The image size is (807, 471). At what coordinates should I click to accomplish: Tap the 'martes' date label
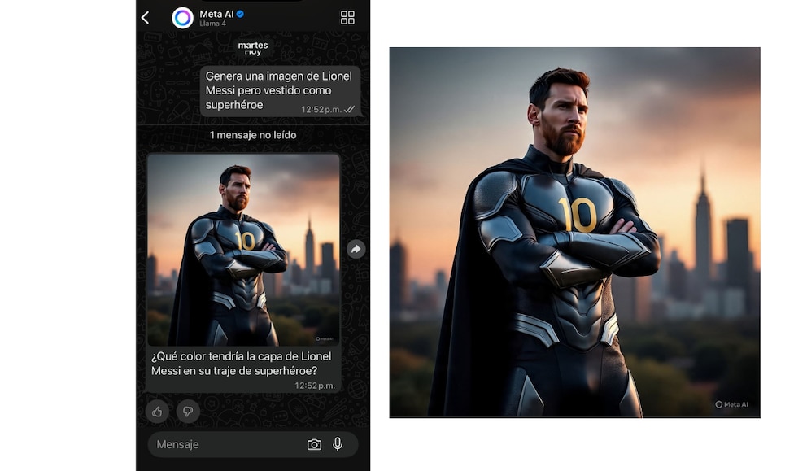coord(253,46)
